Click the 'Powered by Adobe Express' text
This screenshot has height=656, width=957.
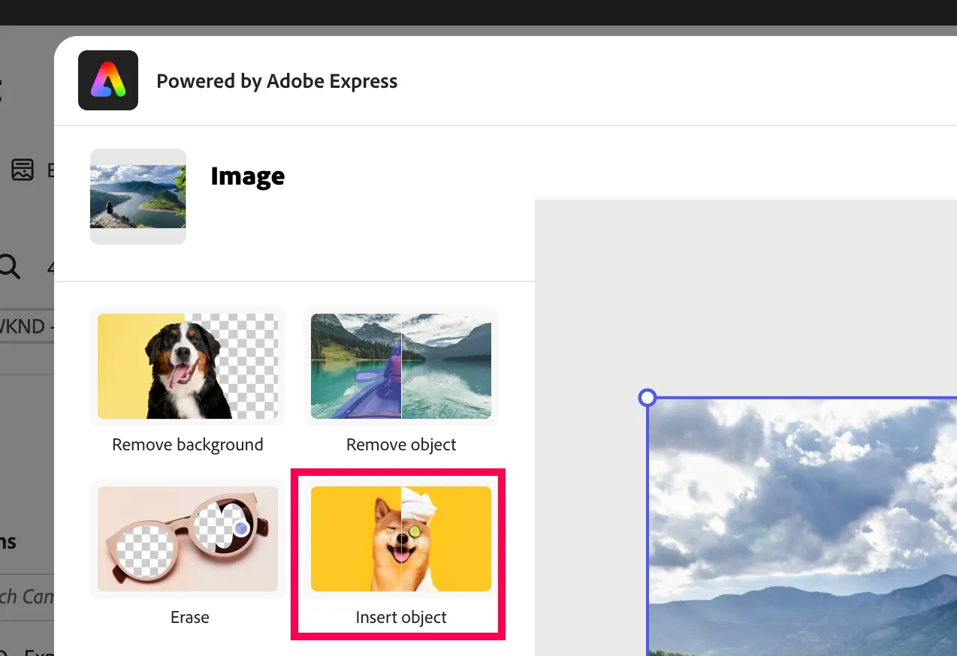click(x=277, y=81)
